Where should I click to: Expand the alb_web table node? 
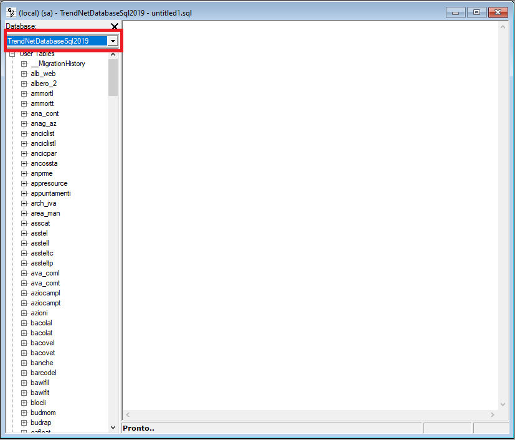click(24, 74)
